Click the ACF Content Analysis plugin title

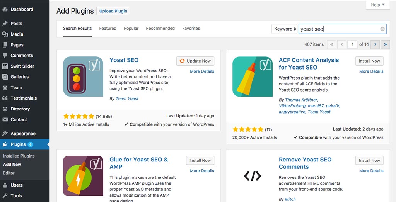(309, 64)
